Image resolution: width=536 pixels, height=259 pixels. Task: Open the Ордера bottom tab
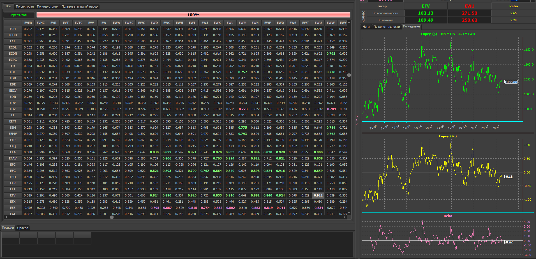[23, 228]
